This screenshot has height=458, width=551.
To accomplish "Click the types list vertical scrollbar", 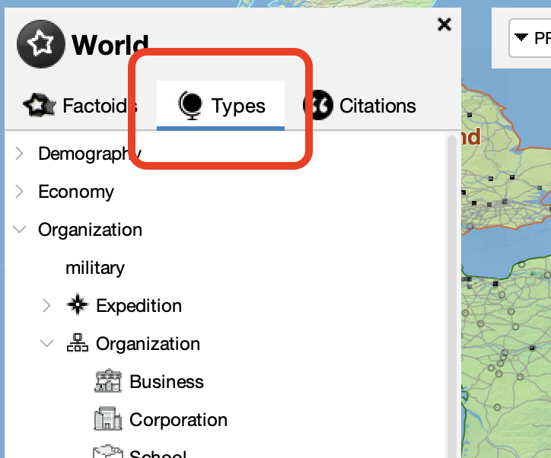I will (x=452, y=295).
